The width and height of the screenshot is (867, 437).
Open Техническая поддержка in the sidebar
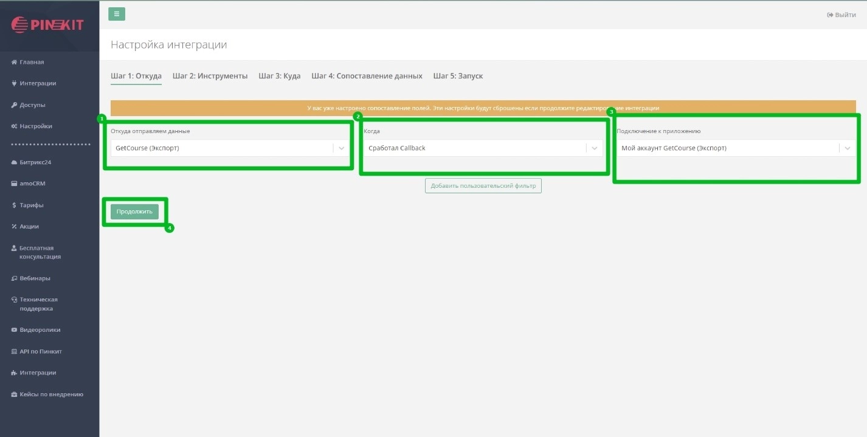[38, 304]
